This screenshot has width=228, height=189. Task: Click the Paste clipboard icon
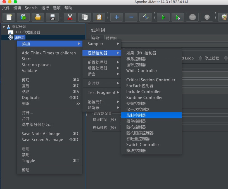pos(99,17)
